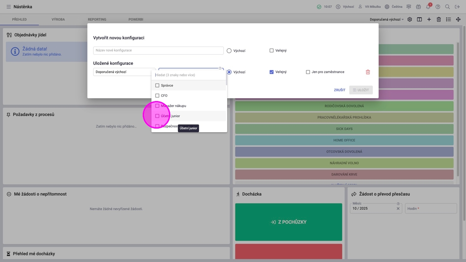Viewport: 466px width, 262px height.
Task: Click the ZRUŠIT button
Action: (340, 90)
